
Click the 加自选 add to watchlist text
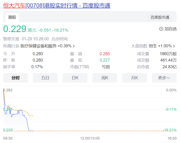[x=171, y=29]
